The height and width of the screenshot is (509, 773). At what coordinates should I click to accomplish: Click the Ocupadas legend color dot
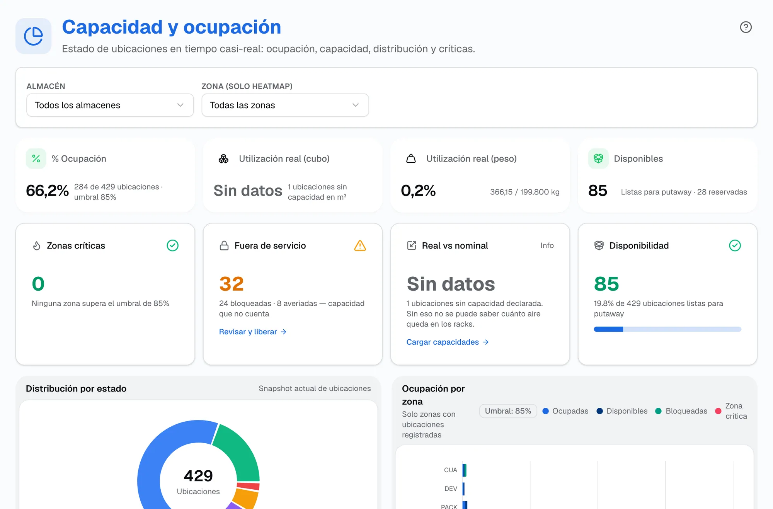click(x=545, y=411)
